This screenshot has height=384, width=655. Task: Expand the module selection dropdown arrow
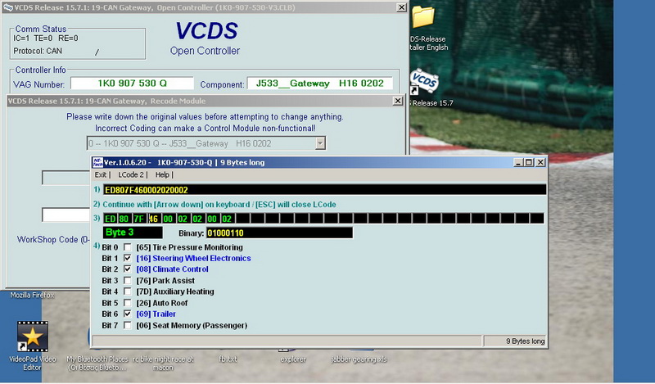(320, 143)
